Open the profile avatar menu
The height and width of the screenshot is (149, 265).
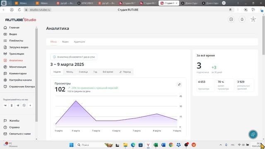point(253,19)
